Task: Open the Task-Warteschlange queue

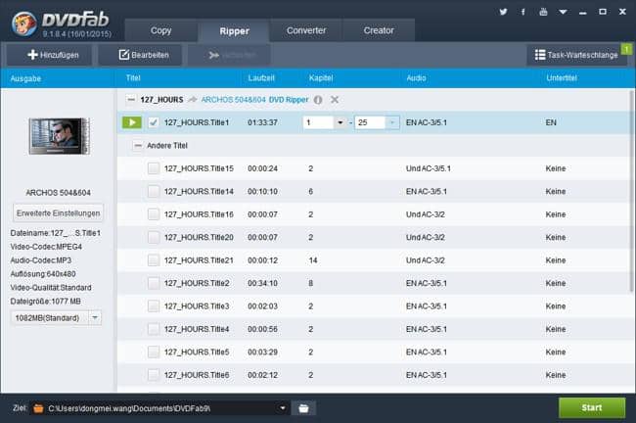Action: [x=576, y=55]
